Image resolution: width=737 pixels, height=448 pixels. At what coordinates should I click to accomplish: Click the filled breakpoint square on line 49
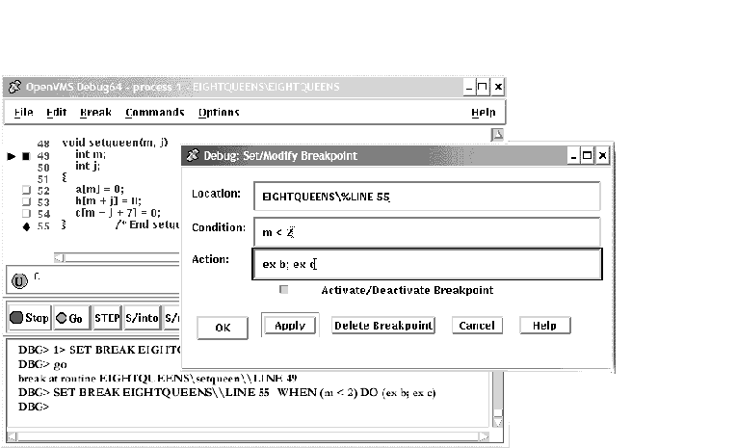coord(26,155)
